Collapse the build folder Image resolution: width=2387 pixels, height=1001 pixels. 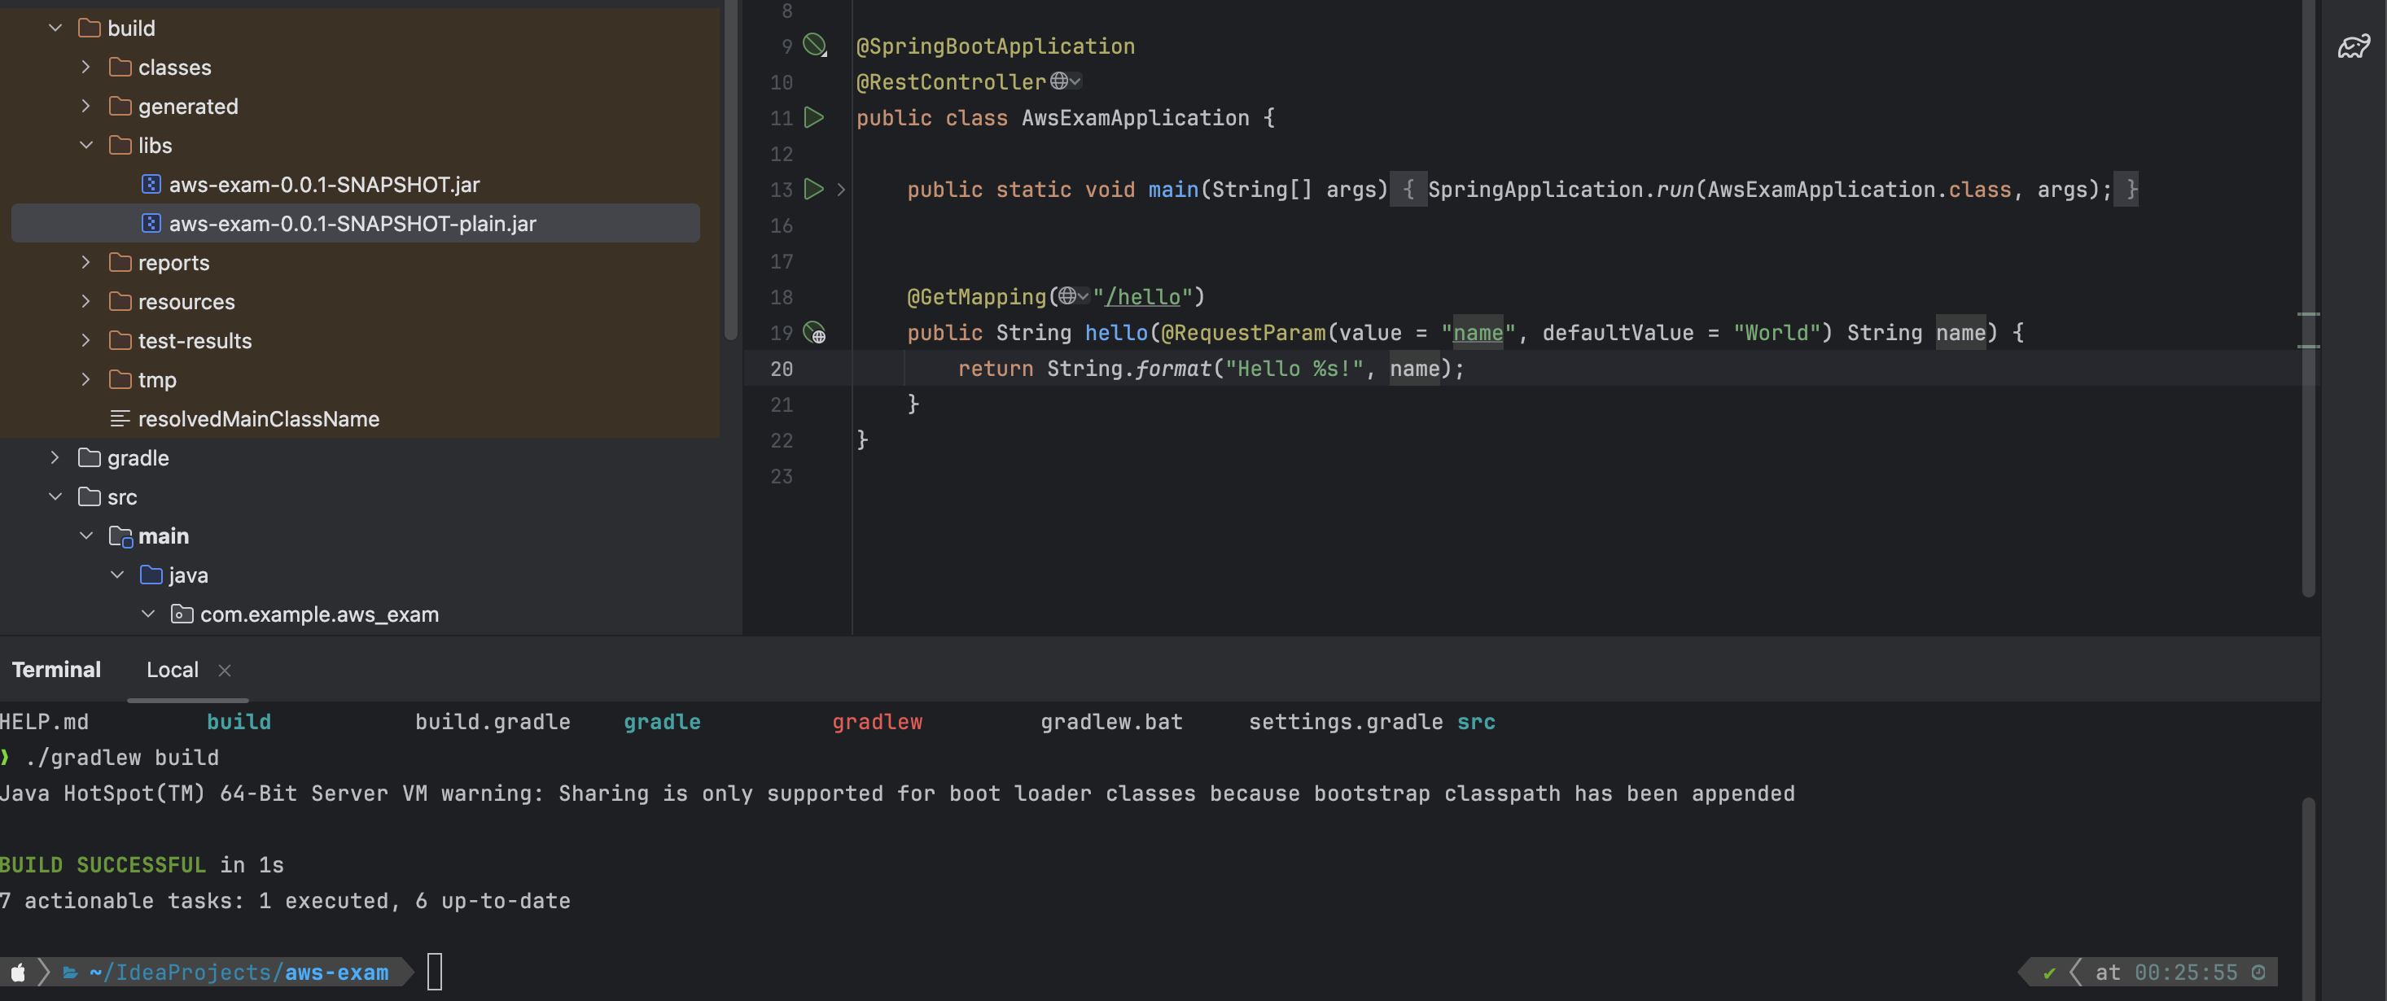tap(55, 28)
